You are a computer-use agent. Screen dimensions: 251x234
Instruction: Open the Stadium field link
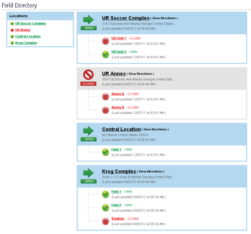[x=118, y=219]
